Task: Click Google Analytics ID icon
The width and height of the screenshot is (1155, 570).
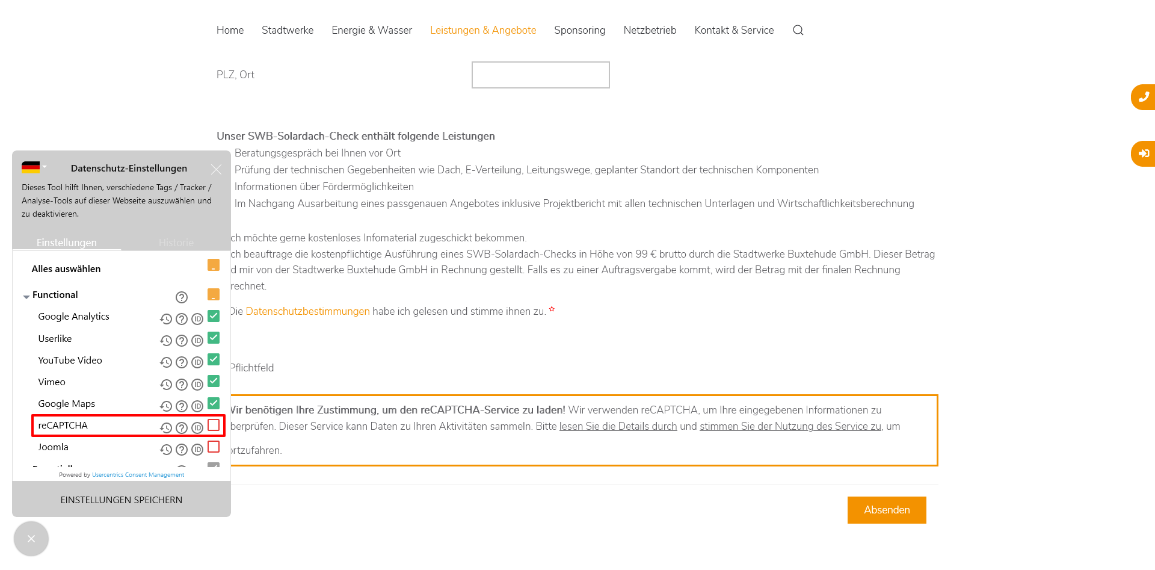Action: (x=197, y=319)
